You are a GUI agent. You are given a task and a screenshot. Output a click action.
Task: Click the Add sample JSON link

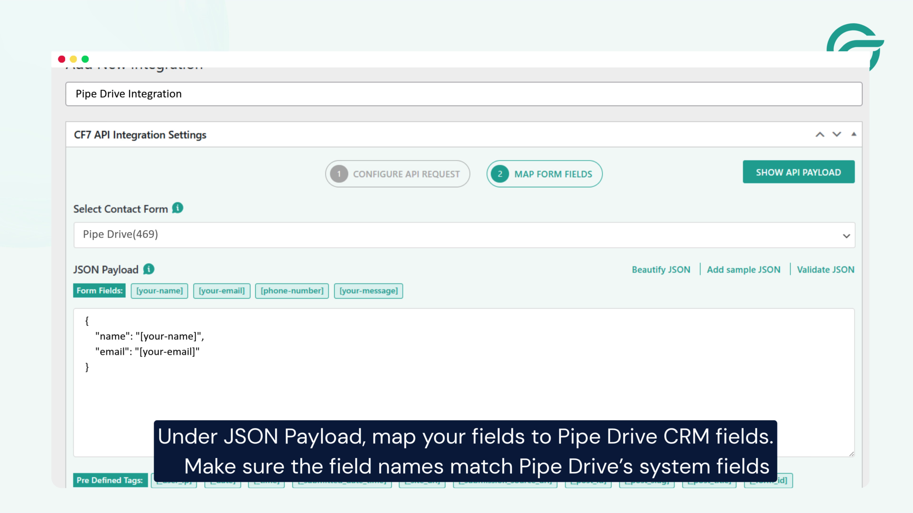click(744, 270)
